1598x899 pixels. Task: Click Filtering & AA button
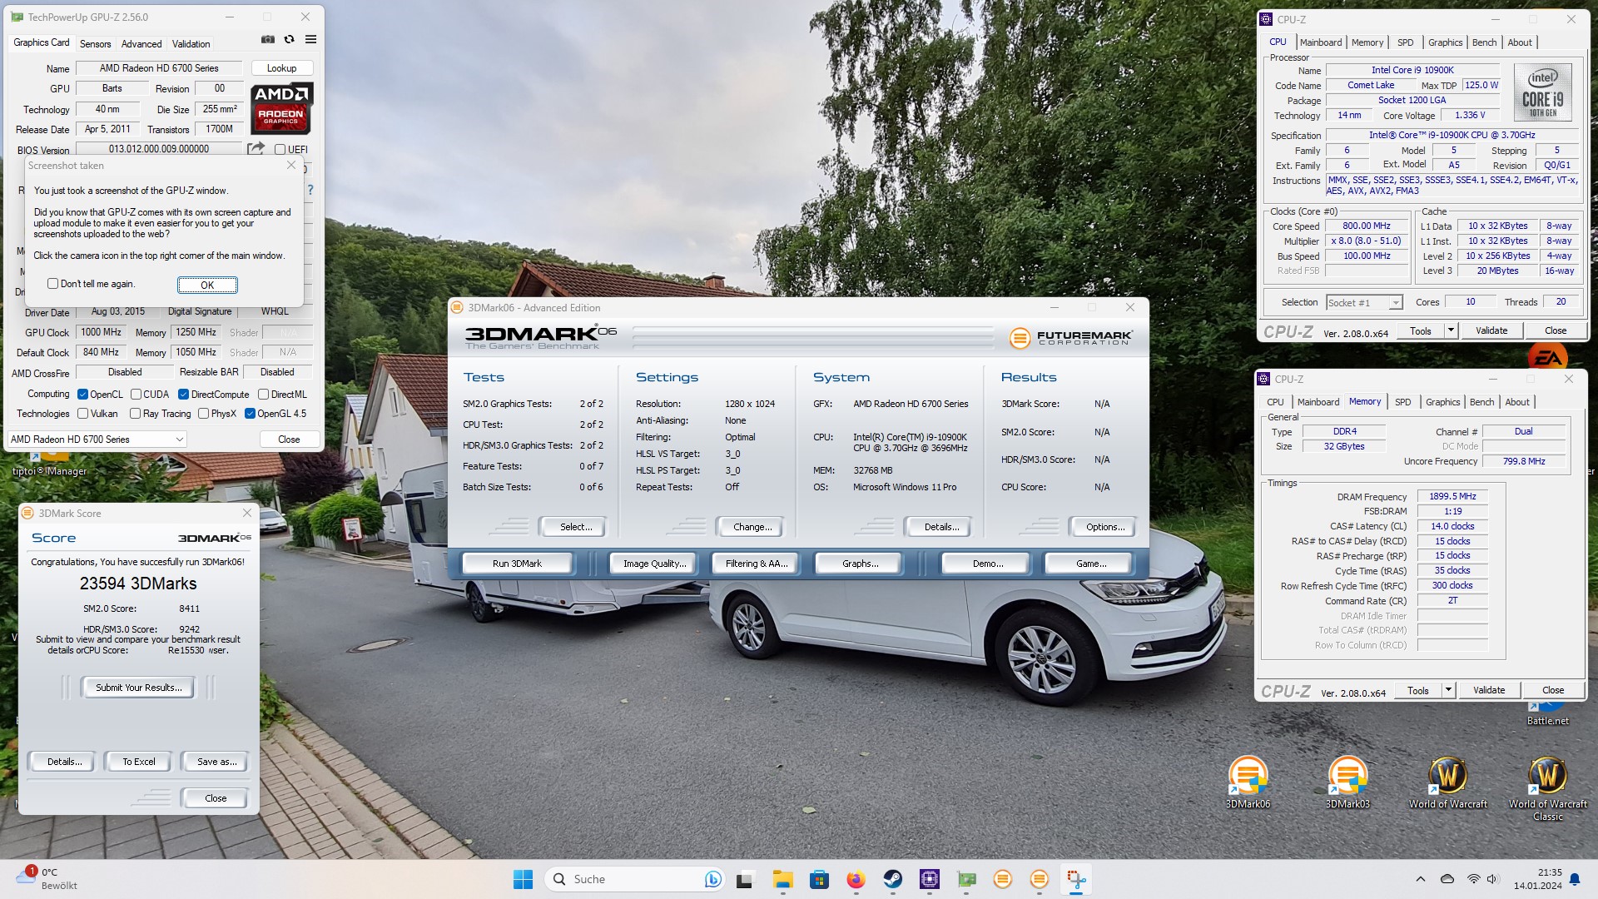(x=757, y=564)
